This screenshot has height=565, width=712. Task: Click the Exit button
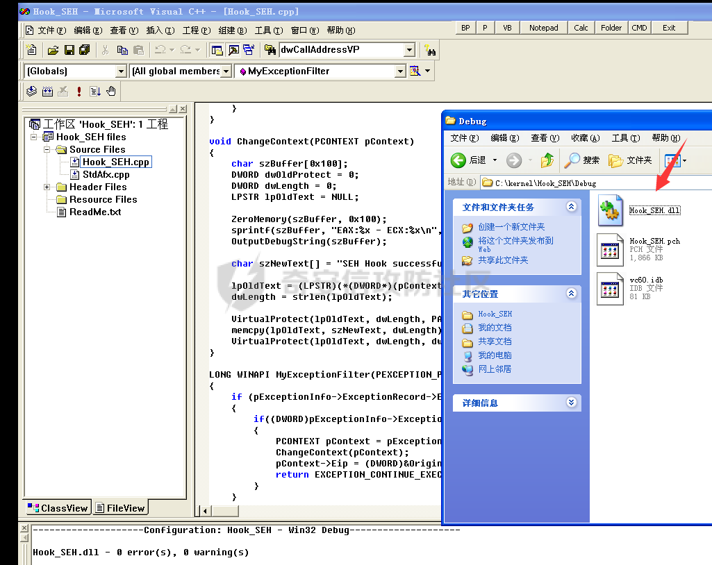pos(669,28)
